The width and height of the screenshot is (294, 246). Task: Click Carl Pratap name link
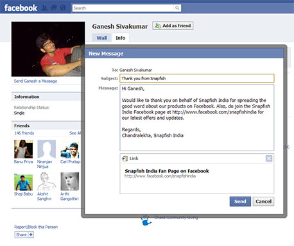pyautogui.click(x=70, y=161)
